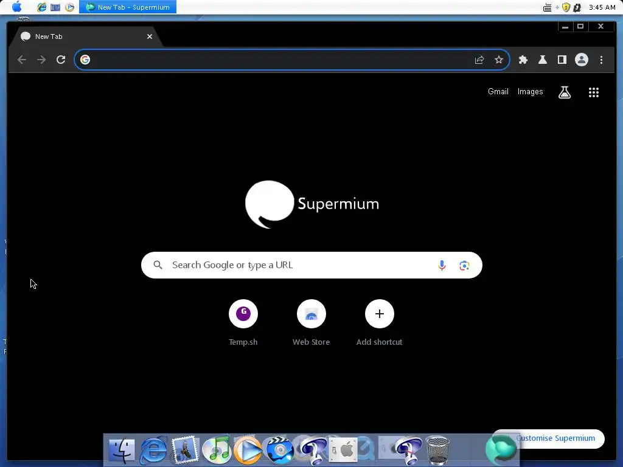Maximize the Supermium window

coord(580,27)
